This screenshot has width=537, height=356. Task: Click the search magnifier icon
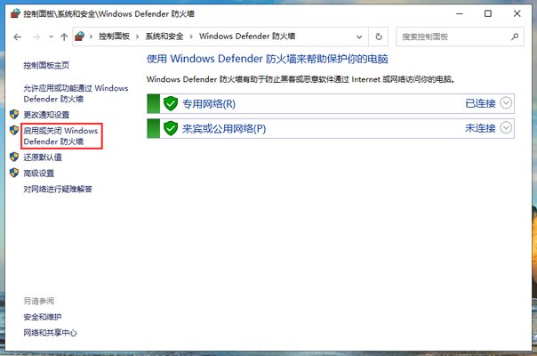click(x=515, y=36)
